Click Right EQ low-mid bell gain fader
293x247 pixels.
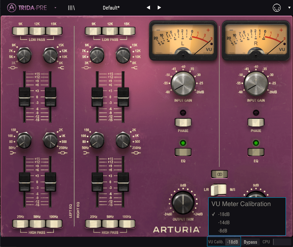point(123,182)
